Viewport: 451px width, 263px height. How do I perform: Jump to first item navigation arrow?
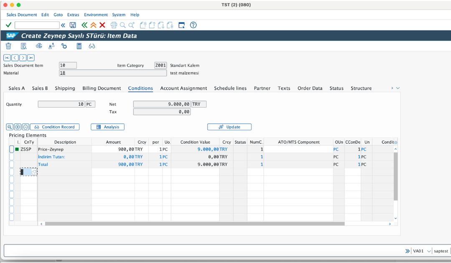[x=7, y=57]
